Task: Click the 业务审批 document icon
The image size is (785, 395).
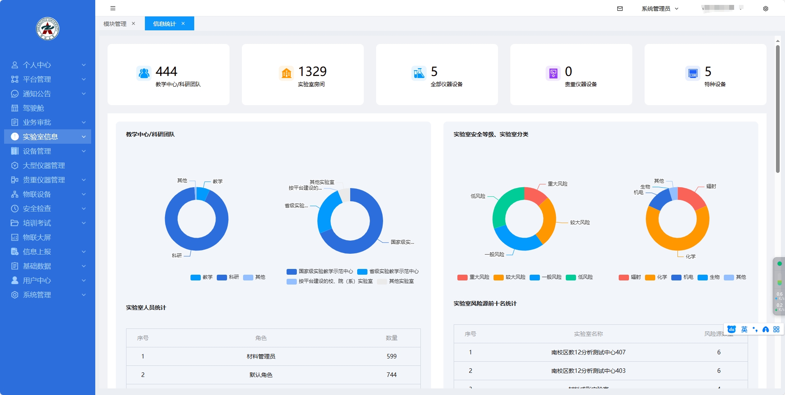Action: [15, 122]
